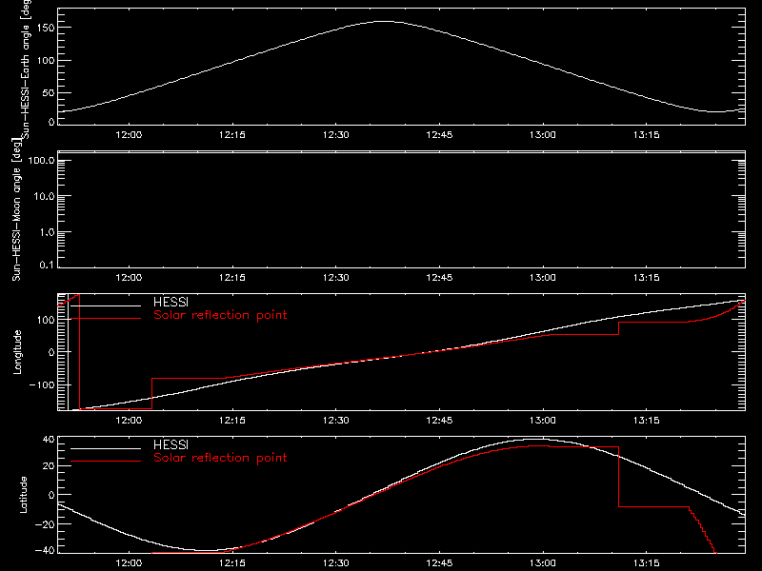Click Solar reflection point legend in Latitude plot
Image resolution: width=762 pixels, height=571 pixels.
point(220,458)
